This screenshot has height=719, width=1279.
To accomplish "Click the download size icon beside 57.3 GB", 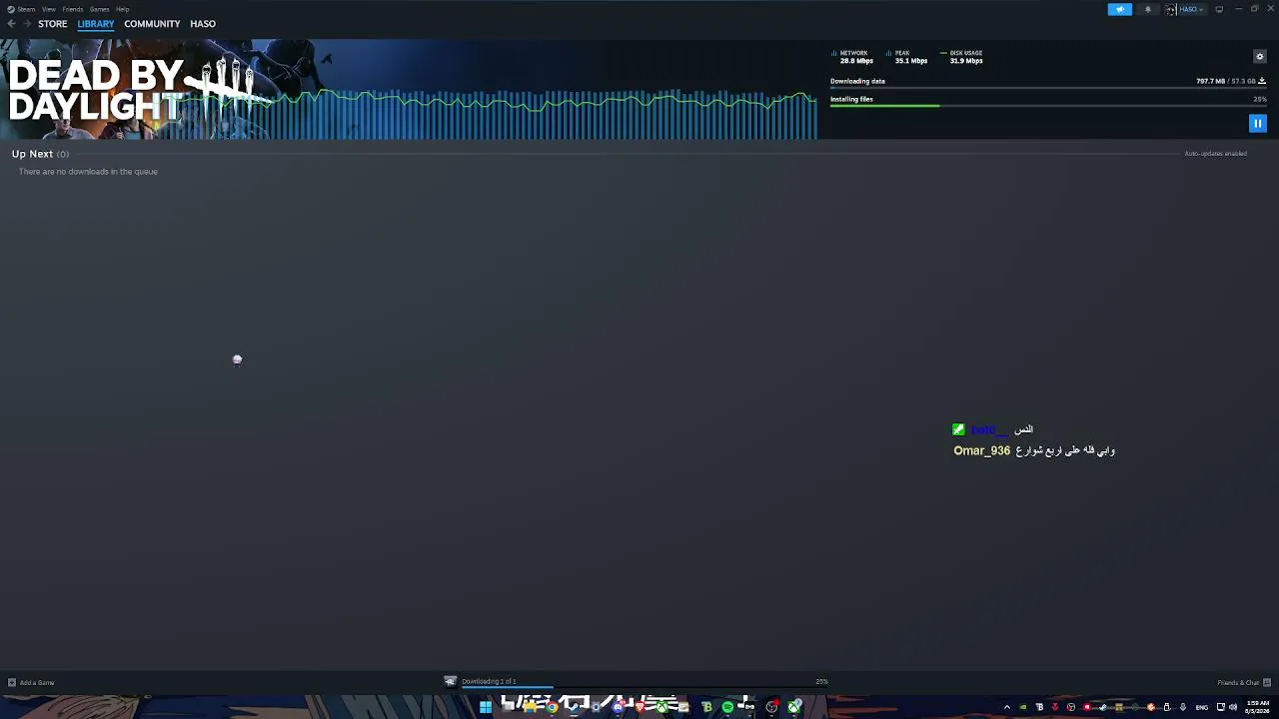I will [x=1262, y=81].
